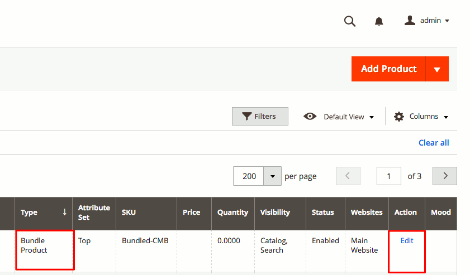Screen dimensions: 470x275
Task: Sort by the SKU column header
Action: point(146,213)
